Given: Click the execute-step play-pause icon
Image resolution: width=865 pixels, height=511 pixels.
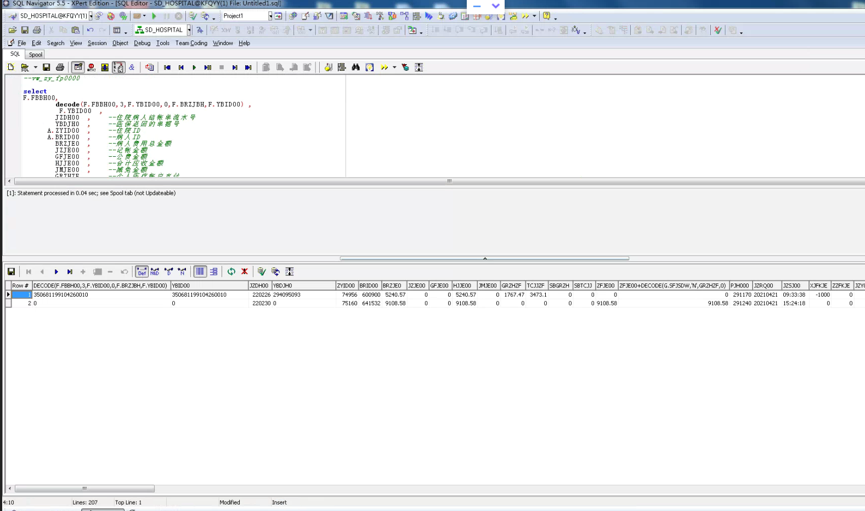Looking at the screenshot, I should click(x=208, y=67).
